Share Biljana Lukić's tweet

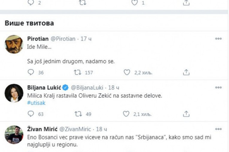coord(186,114)
